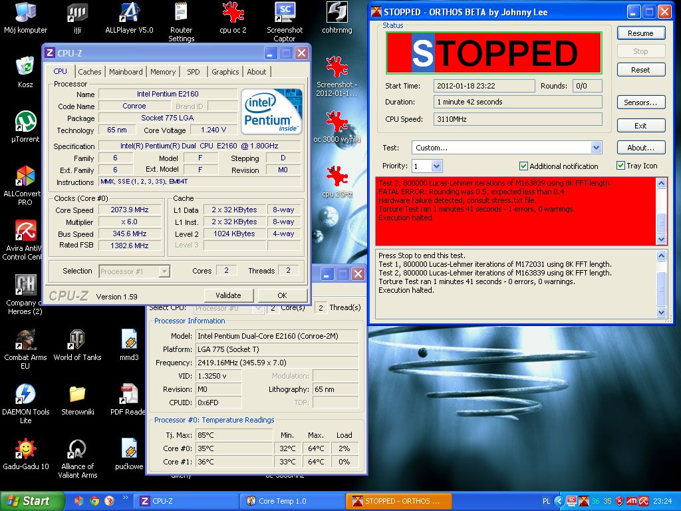Open the Sensors... dialog in Orthos

tap(640, 102)
